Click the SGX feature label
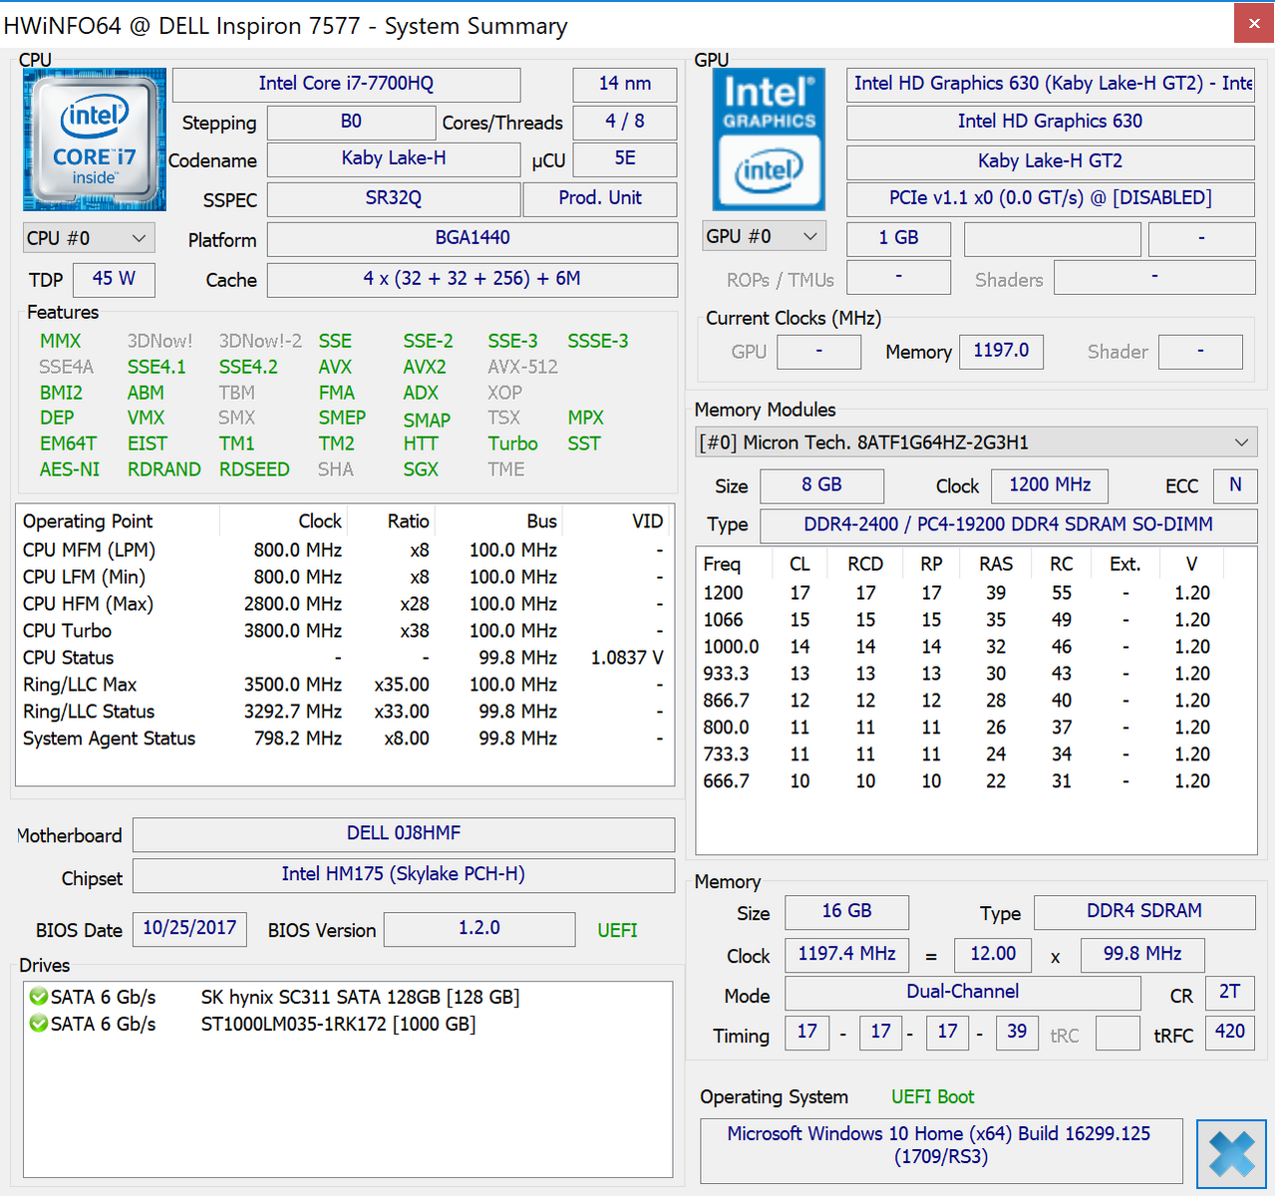The width and height of the screenshot is (1275, 1196). [421, 469]
